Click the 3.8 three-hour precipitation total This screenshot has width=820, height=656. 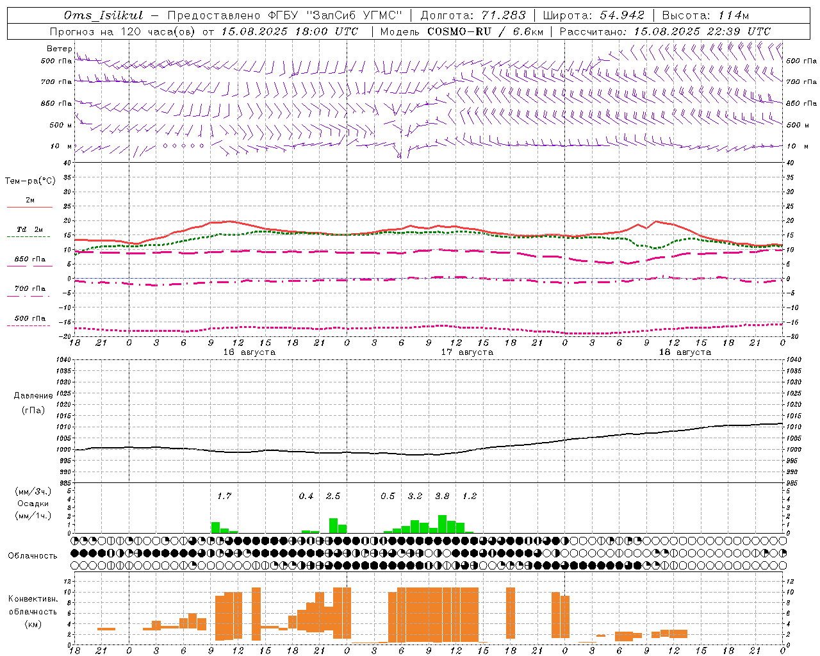point(442,496)
